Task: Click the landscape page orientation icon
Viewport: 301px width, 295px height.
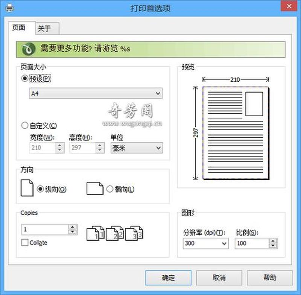Action: pyautogui.click(x=95, y=189)
